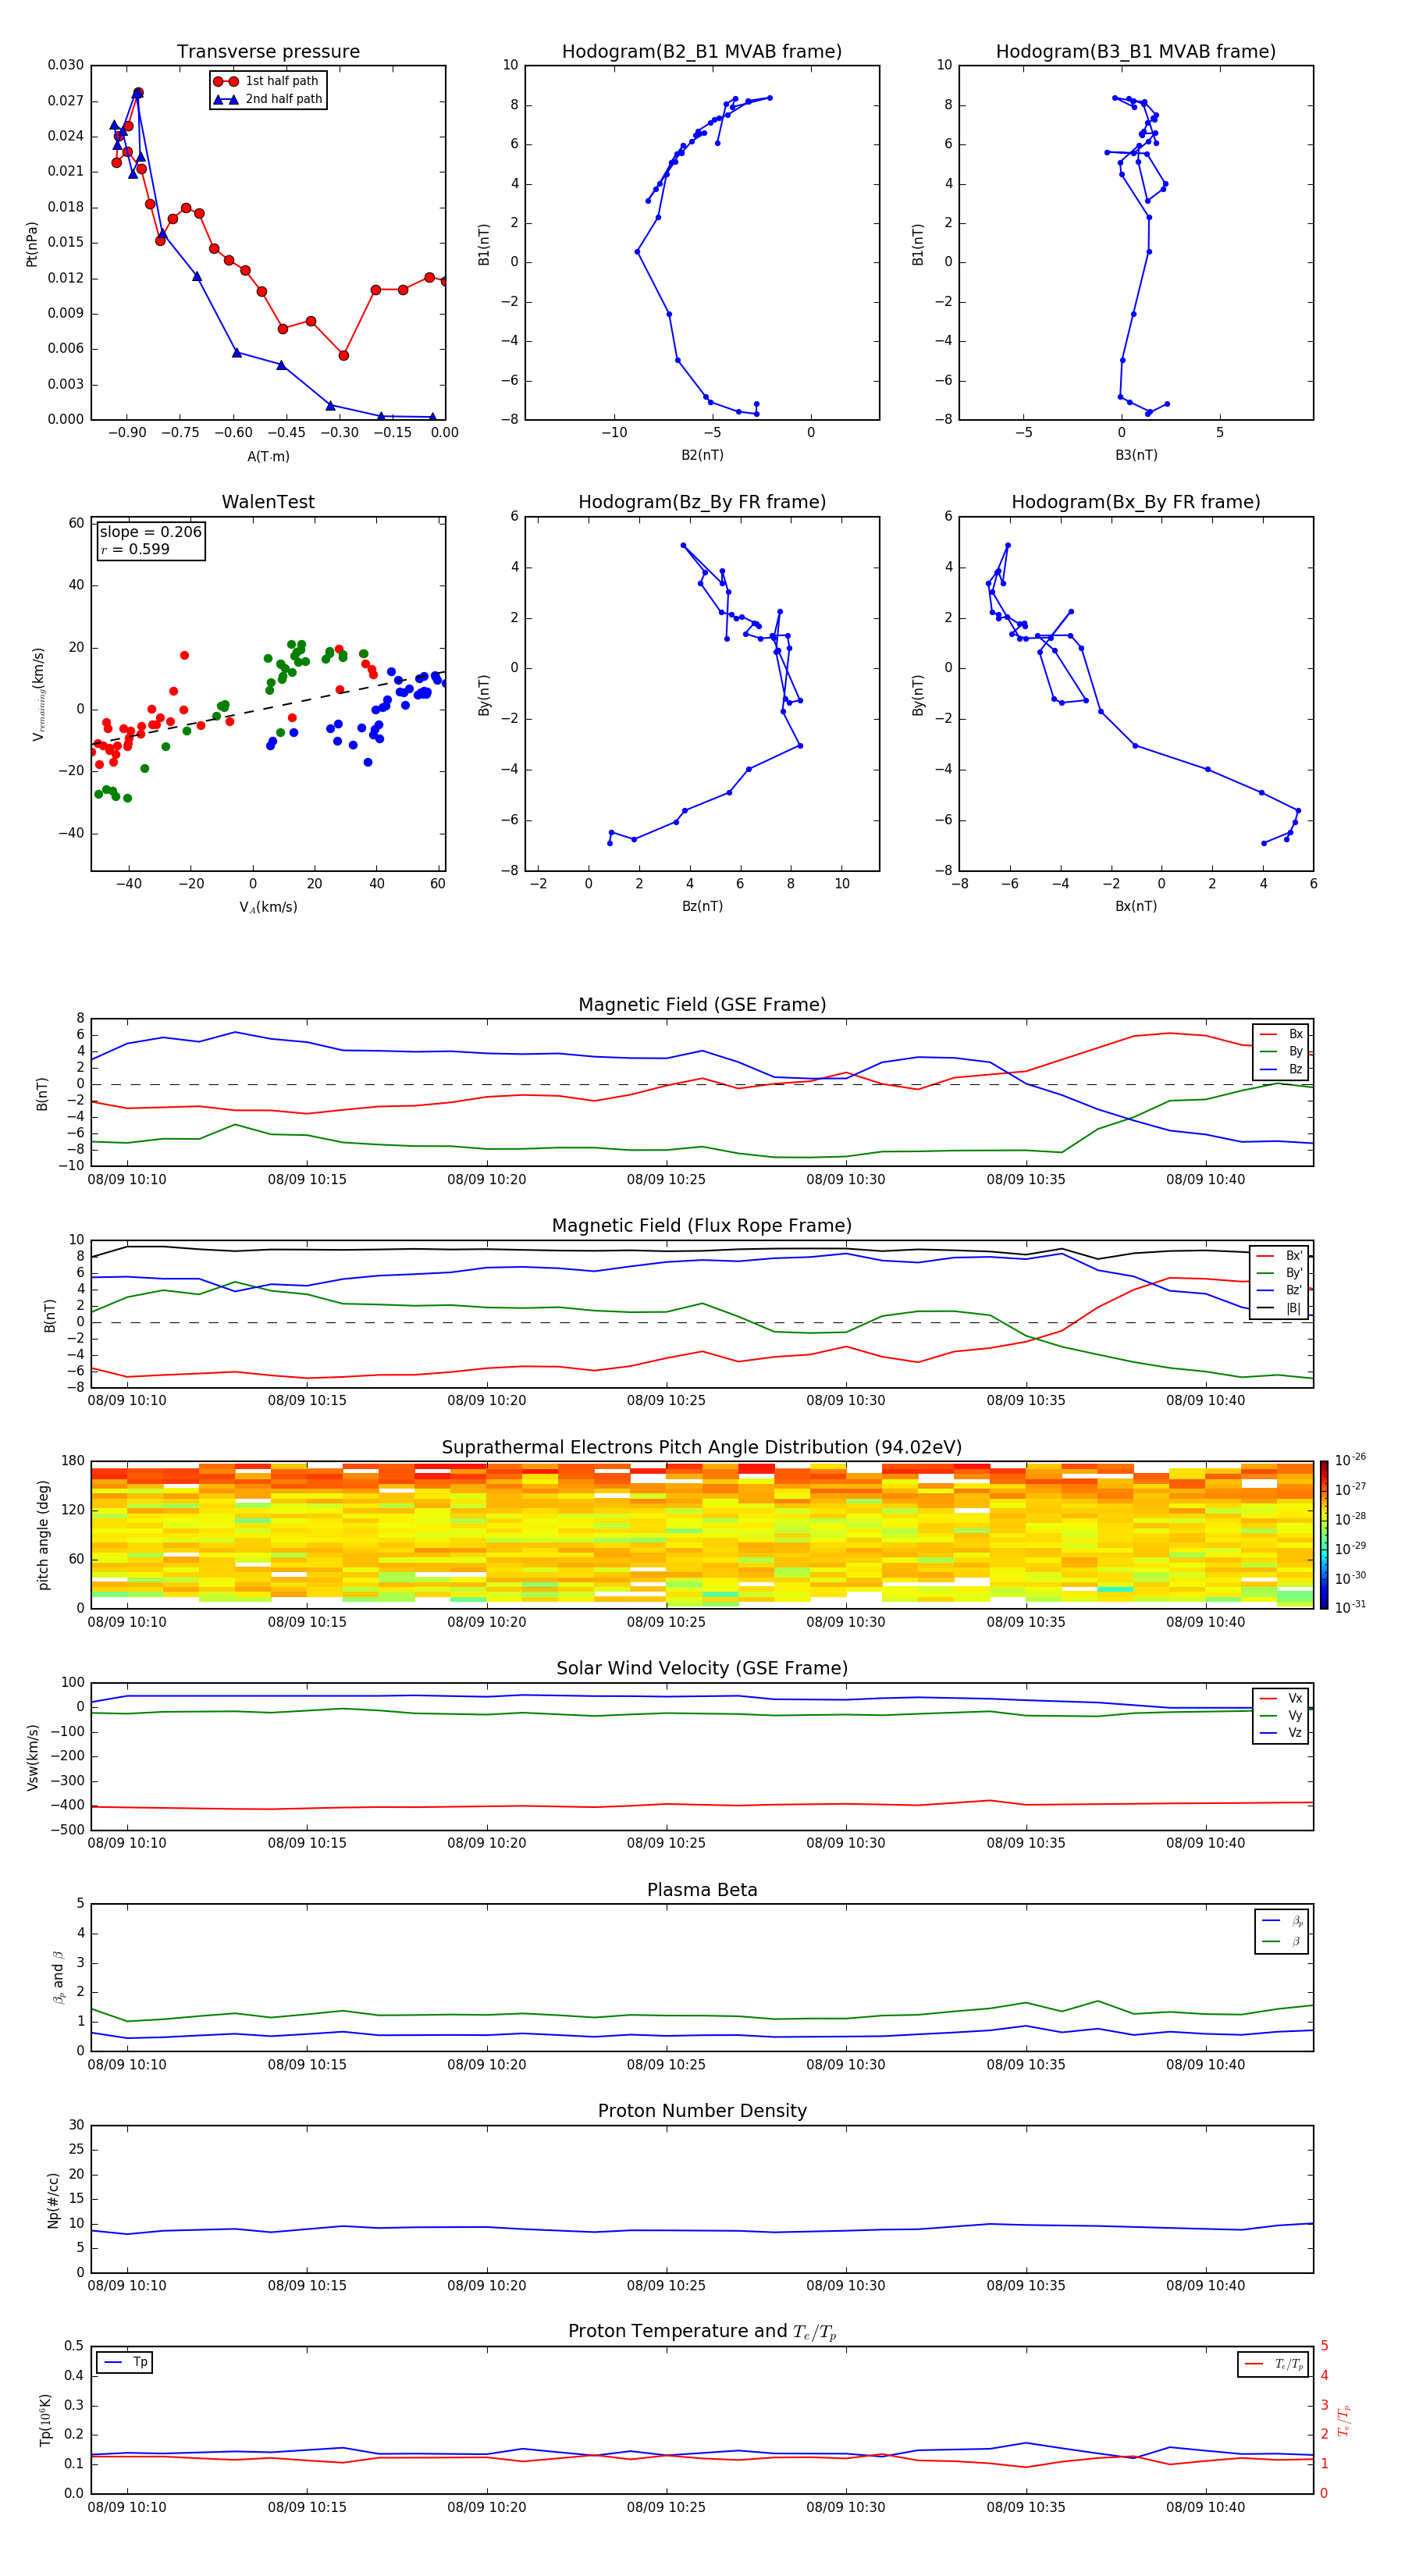Screen dimensions: 1405x2576
Task: Click the 'Transverse pressure' plot title
Action: pos(268,52)
